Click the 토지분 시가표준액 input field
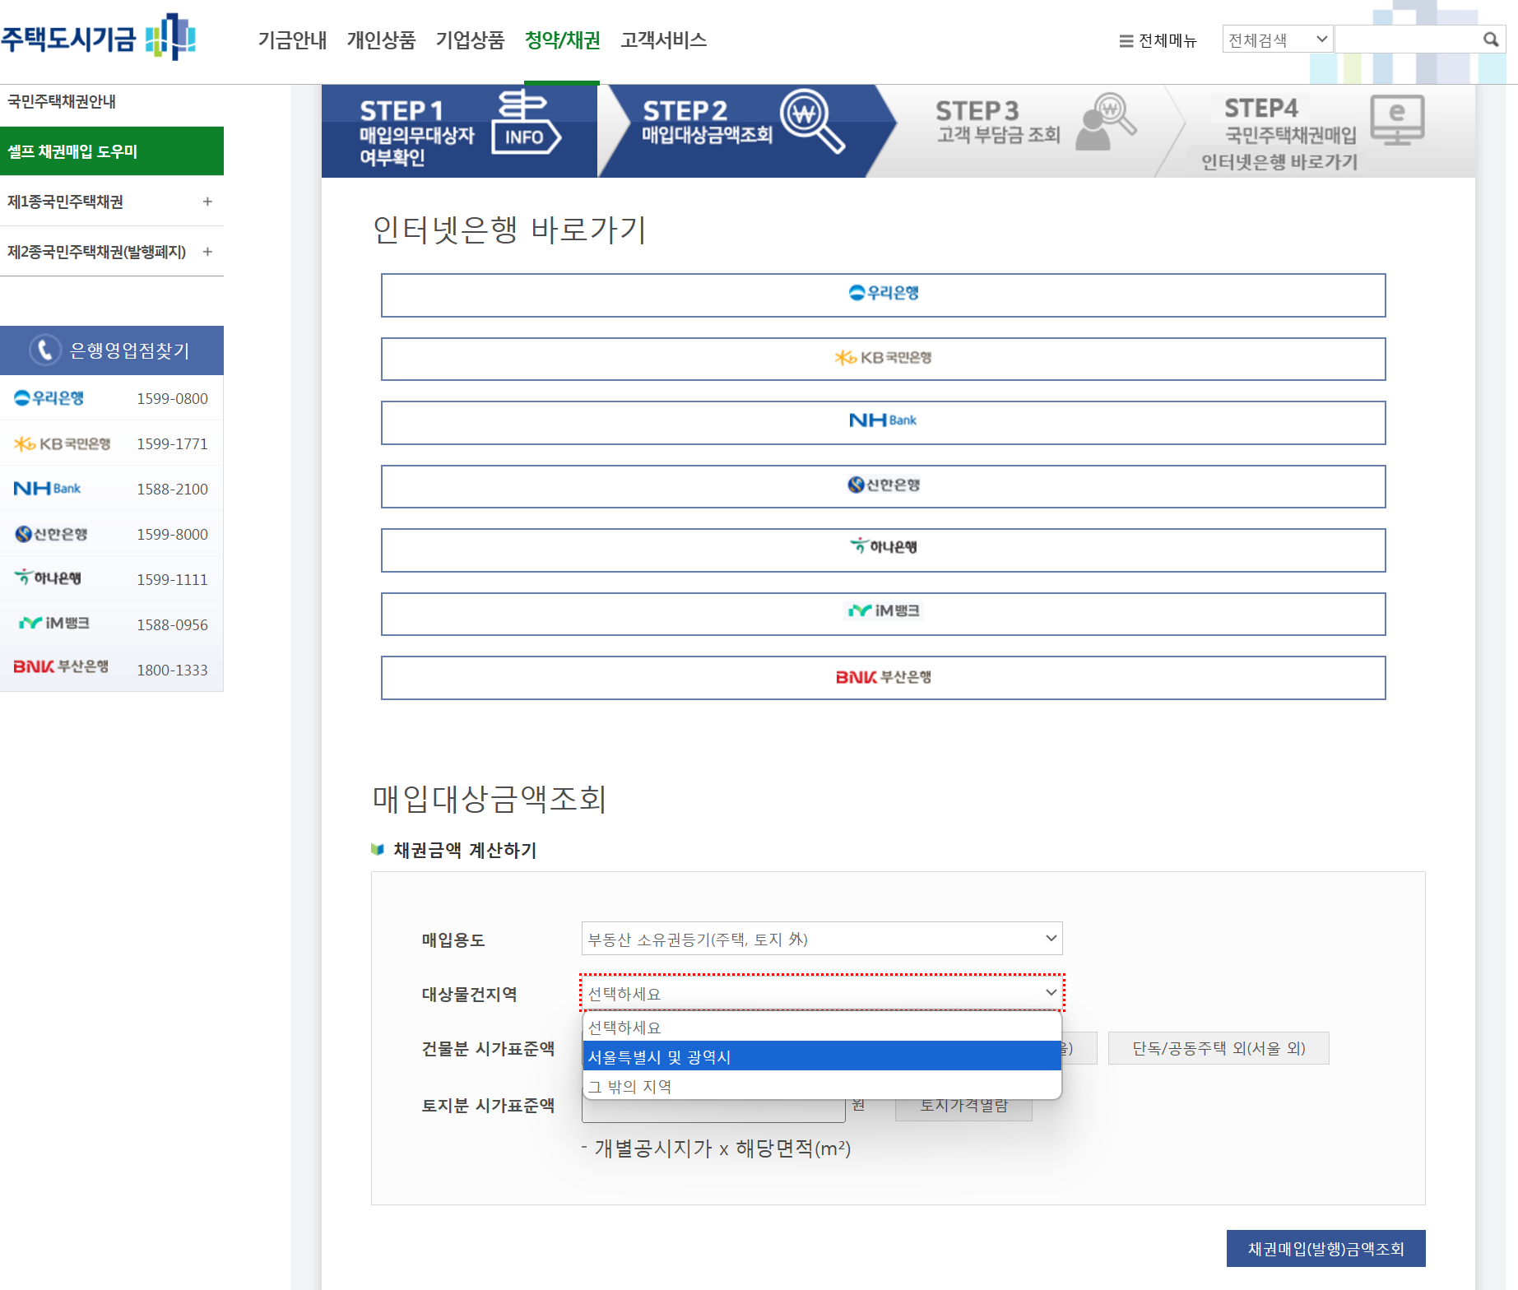Image resolution: width=1518 pixels, height=1290 pixels. (713, 1111)
